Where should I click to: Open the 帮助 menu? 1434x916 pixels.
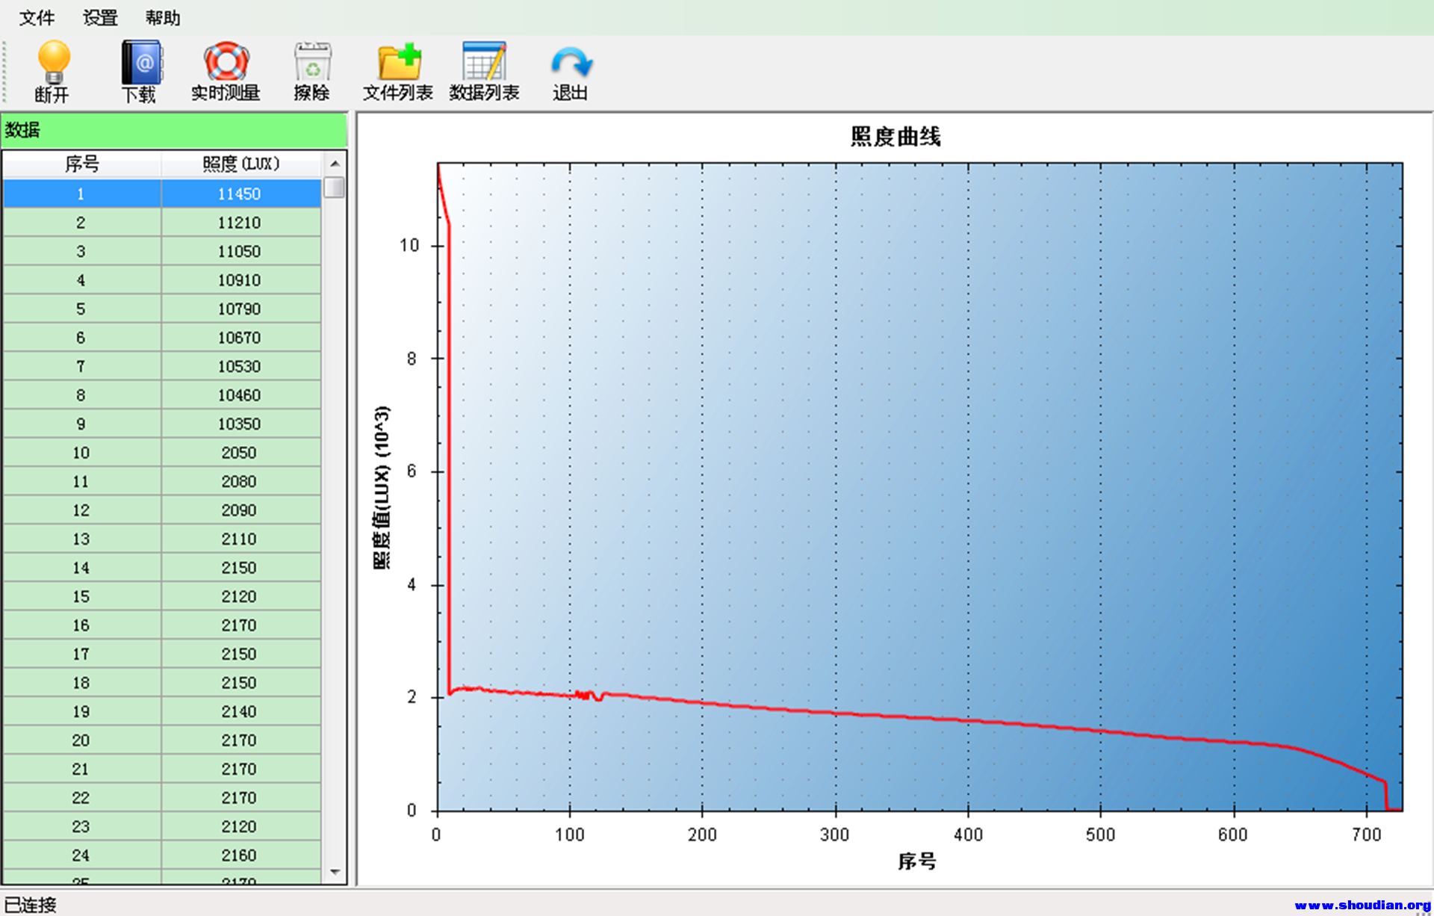click(163, 18)
